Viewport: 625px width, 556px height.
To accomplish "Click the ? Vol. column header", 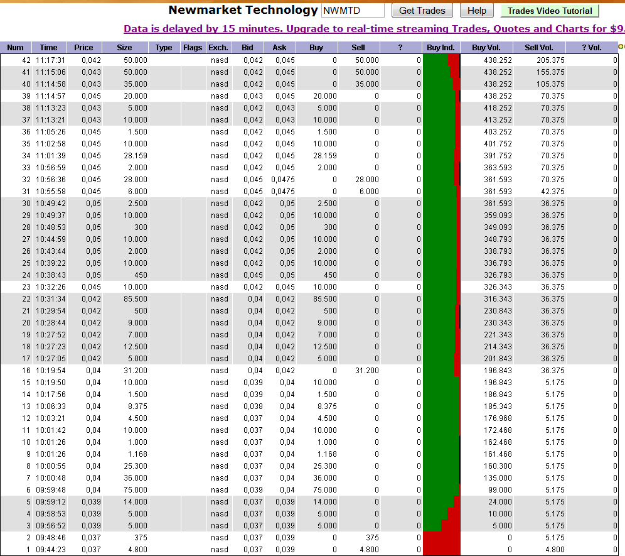I will coord(592,48).
